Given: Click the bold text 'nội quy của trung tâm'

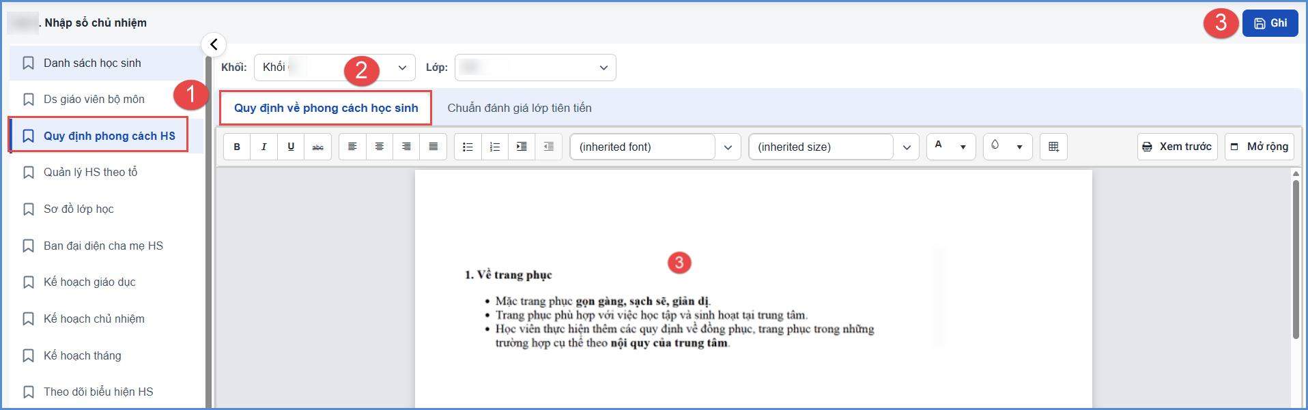Looking at the screenshot, I should [668, 343].
